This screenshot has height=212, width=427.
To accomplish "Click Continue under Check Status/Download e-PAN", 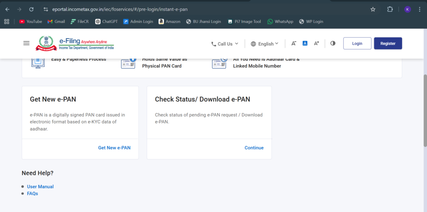I will [254, 148].
